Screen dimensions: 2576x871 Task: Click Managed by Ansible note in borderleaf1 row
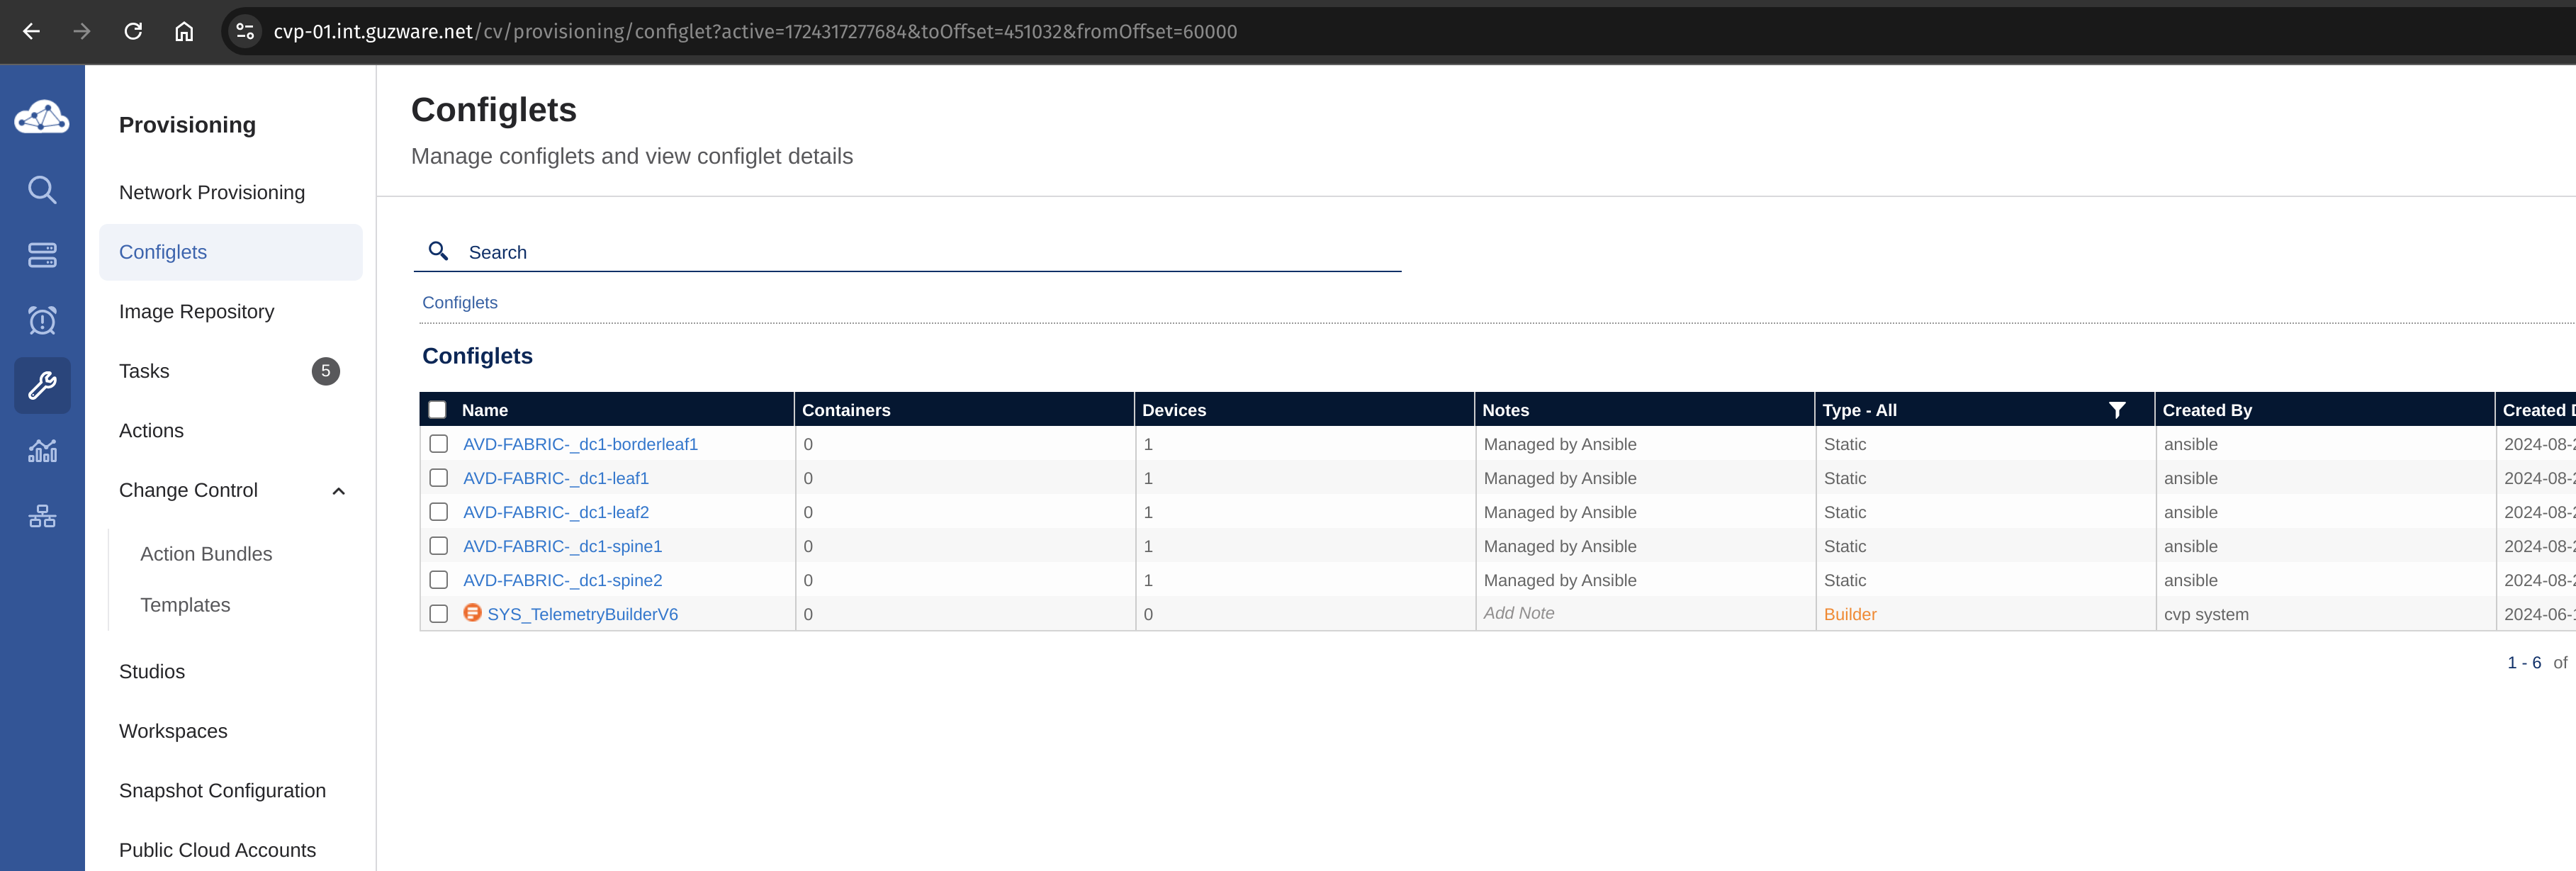coord(1560,444)
